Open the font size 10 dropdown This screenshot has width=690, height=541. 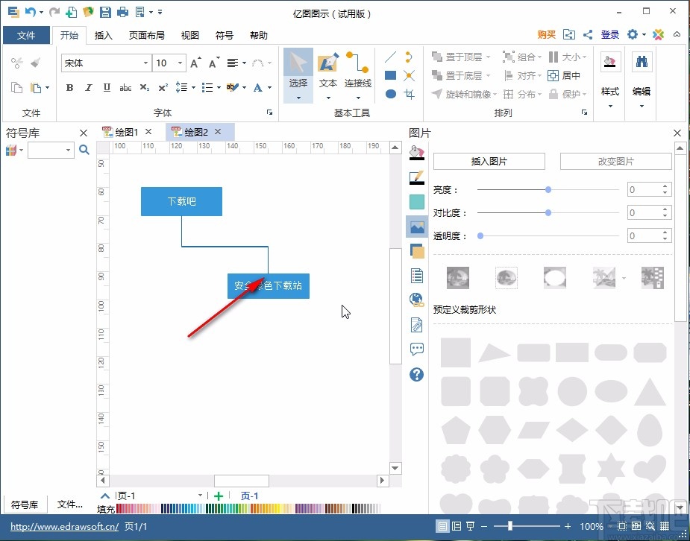coord(180,63)
